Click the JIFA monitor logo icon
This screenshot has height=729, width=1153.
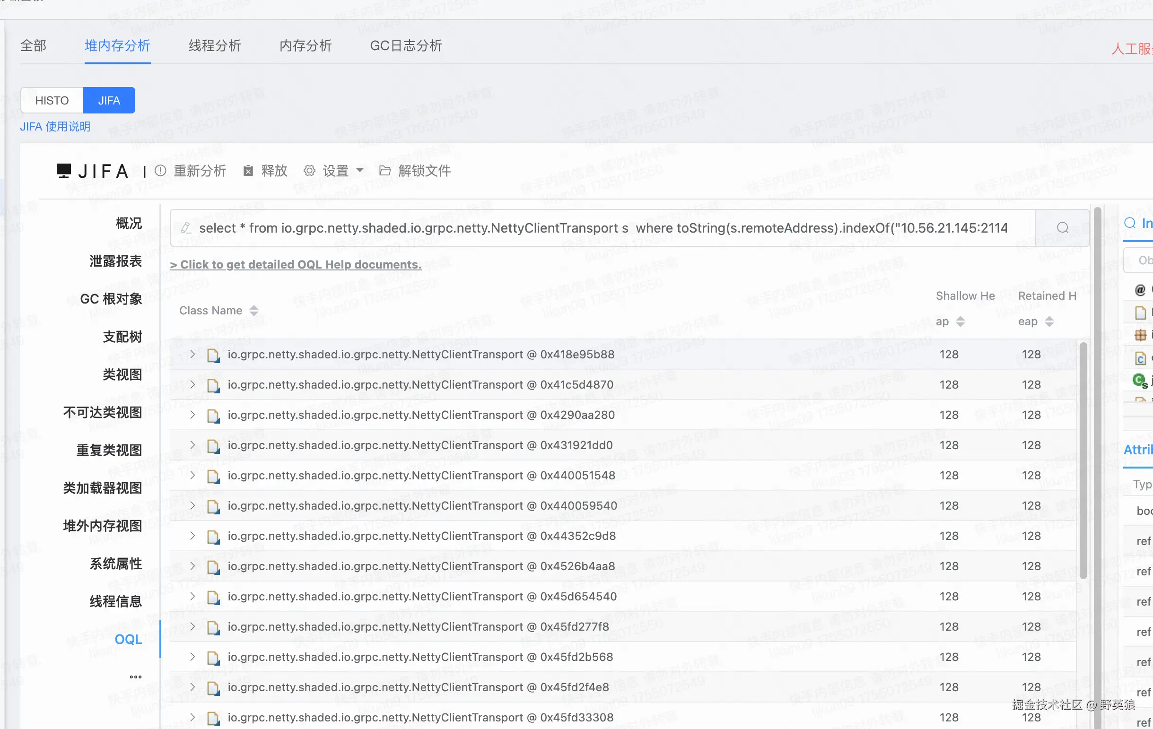tap(64, 170)
